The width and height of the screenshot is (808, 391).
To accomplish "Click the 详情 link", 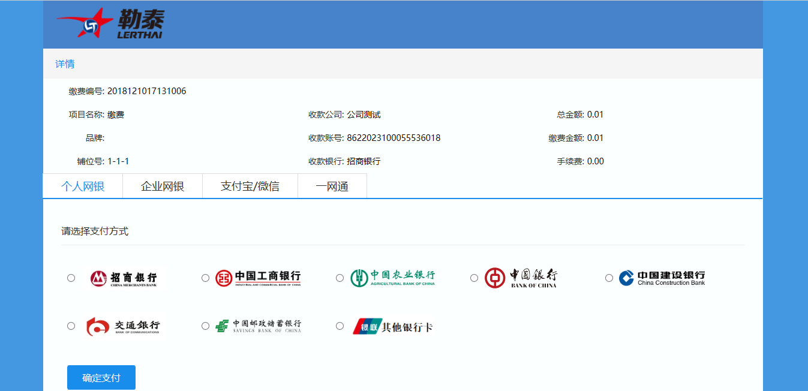I will [65, 64].
